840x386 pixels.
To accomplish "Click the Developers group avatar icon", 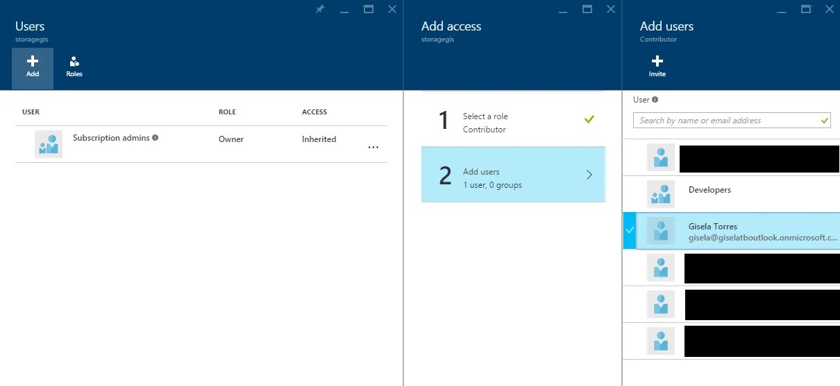I will tap(660, 194).
